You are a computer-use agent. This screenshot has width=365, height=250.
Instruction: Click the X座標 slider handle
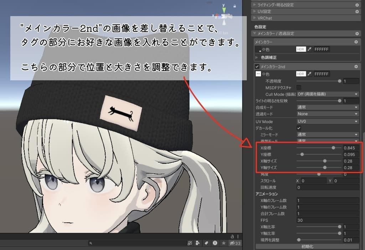point(333,147)
